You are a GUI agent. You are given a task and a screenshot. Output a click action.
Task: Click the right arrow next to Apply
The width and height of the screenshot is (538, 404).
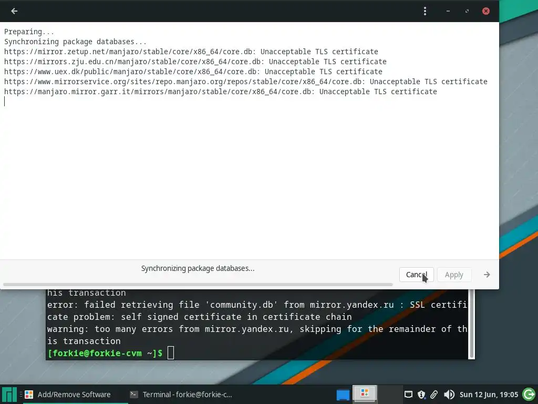coord(487,275)
